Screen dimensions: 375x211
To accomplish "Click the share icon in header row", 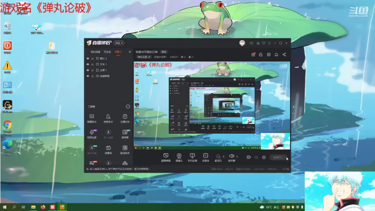I will coord(284,54).
